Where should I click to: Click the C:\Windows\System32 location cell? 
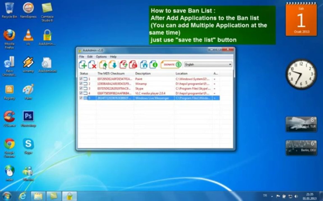(x=193, y=79)
